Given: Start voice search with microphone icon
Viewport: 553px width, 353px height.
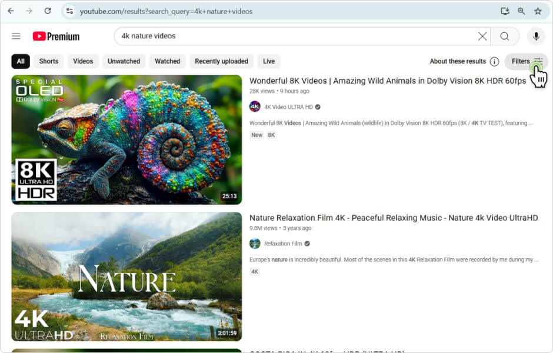Looking at the screenshot, I should click(x=535, y=36).
